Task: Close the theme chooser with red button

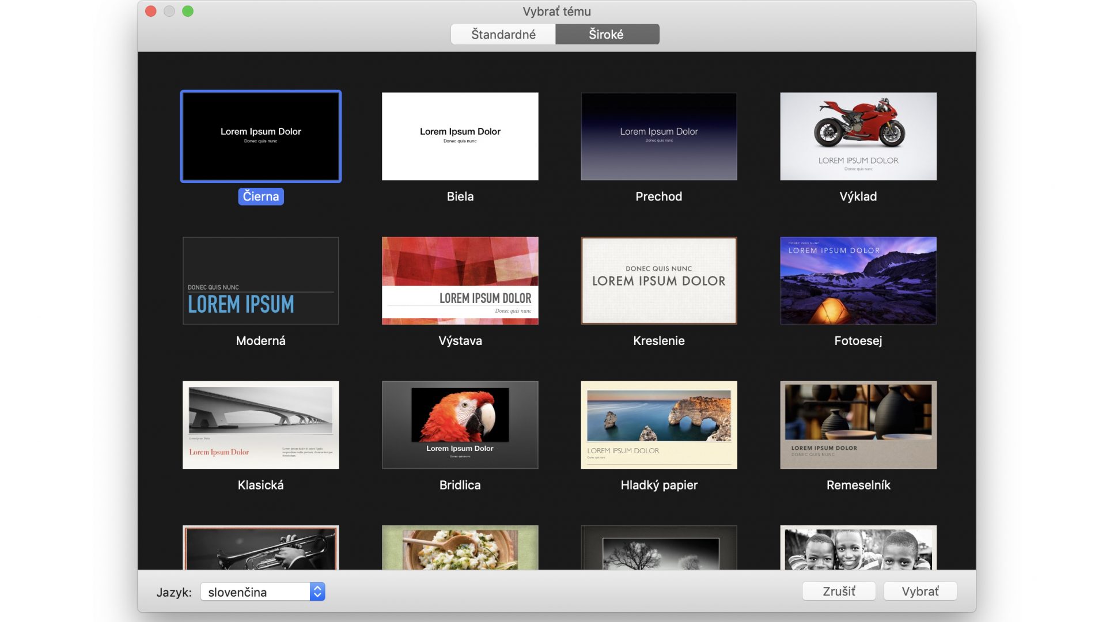Action: click(x=151, y=11)
